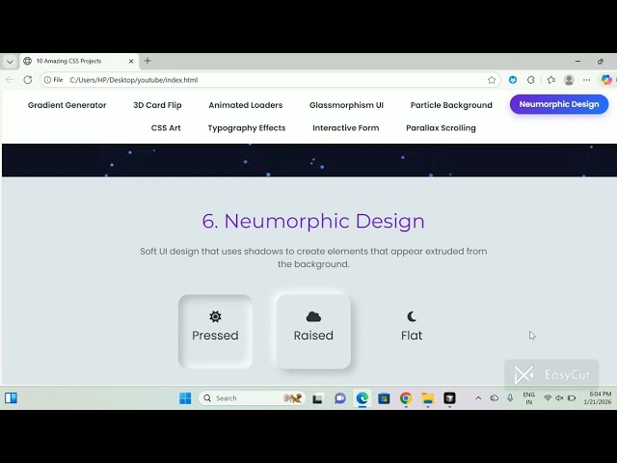
Task: Select the 10 Amazing CSS Projects tab
Action: click(79, 61)
